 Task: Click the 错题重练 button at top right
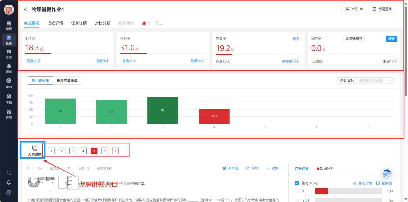click(x=382, y=9)
